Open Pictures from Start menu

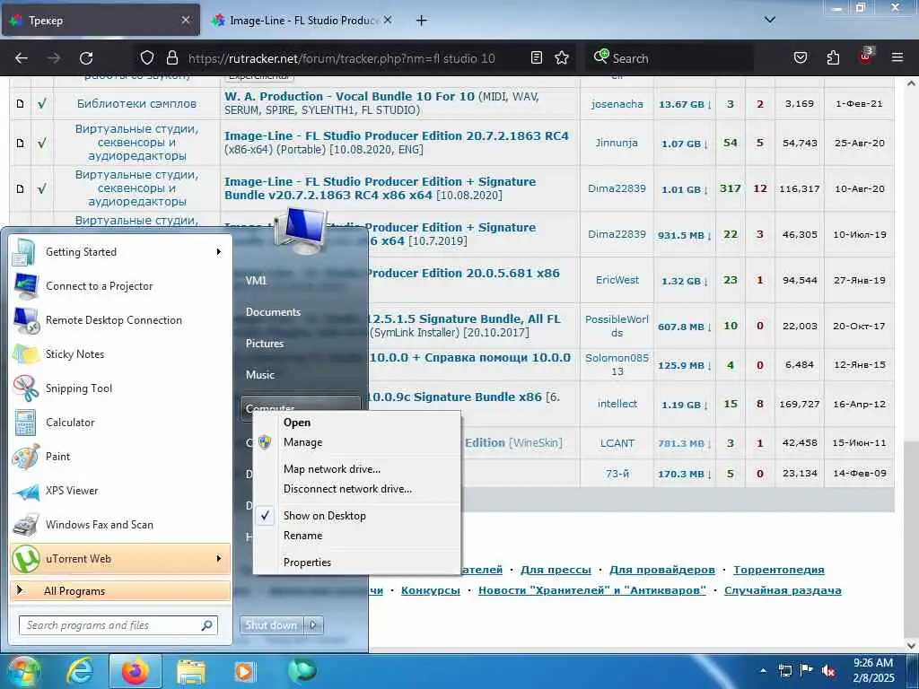(x=265, y=344)
